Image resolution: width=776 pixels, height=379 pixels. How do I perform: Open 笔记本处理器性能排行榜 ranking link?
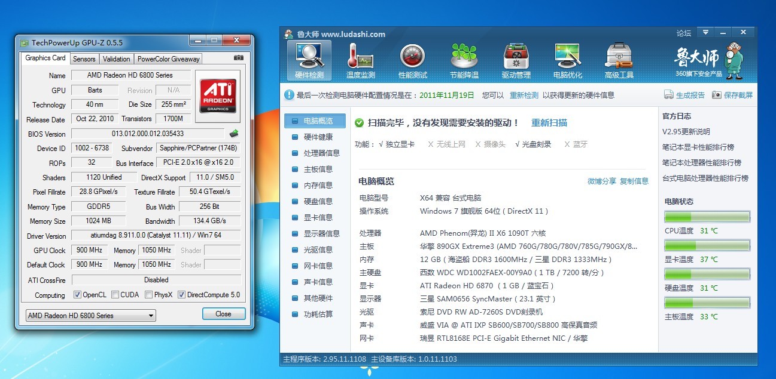[x=702, y=162]
